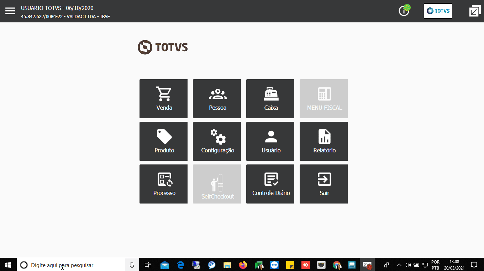Open File Explorer from taskbar
The width and height of the screenshot is (484, 271).
coord(227,265)
